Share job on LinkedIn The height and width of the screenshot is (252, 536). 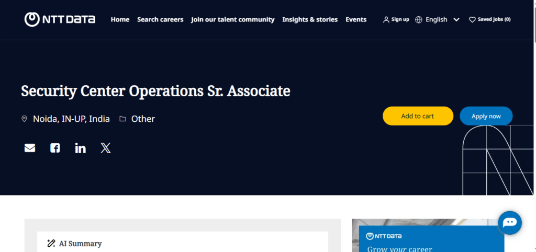pos(80,148)
